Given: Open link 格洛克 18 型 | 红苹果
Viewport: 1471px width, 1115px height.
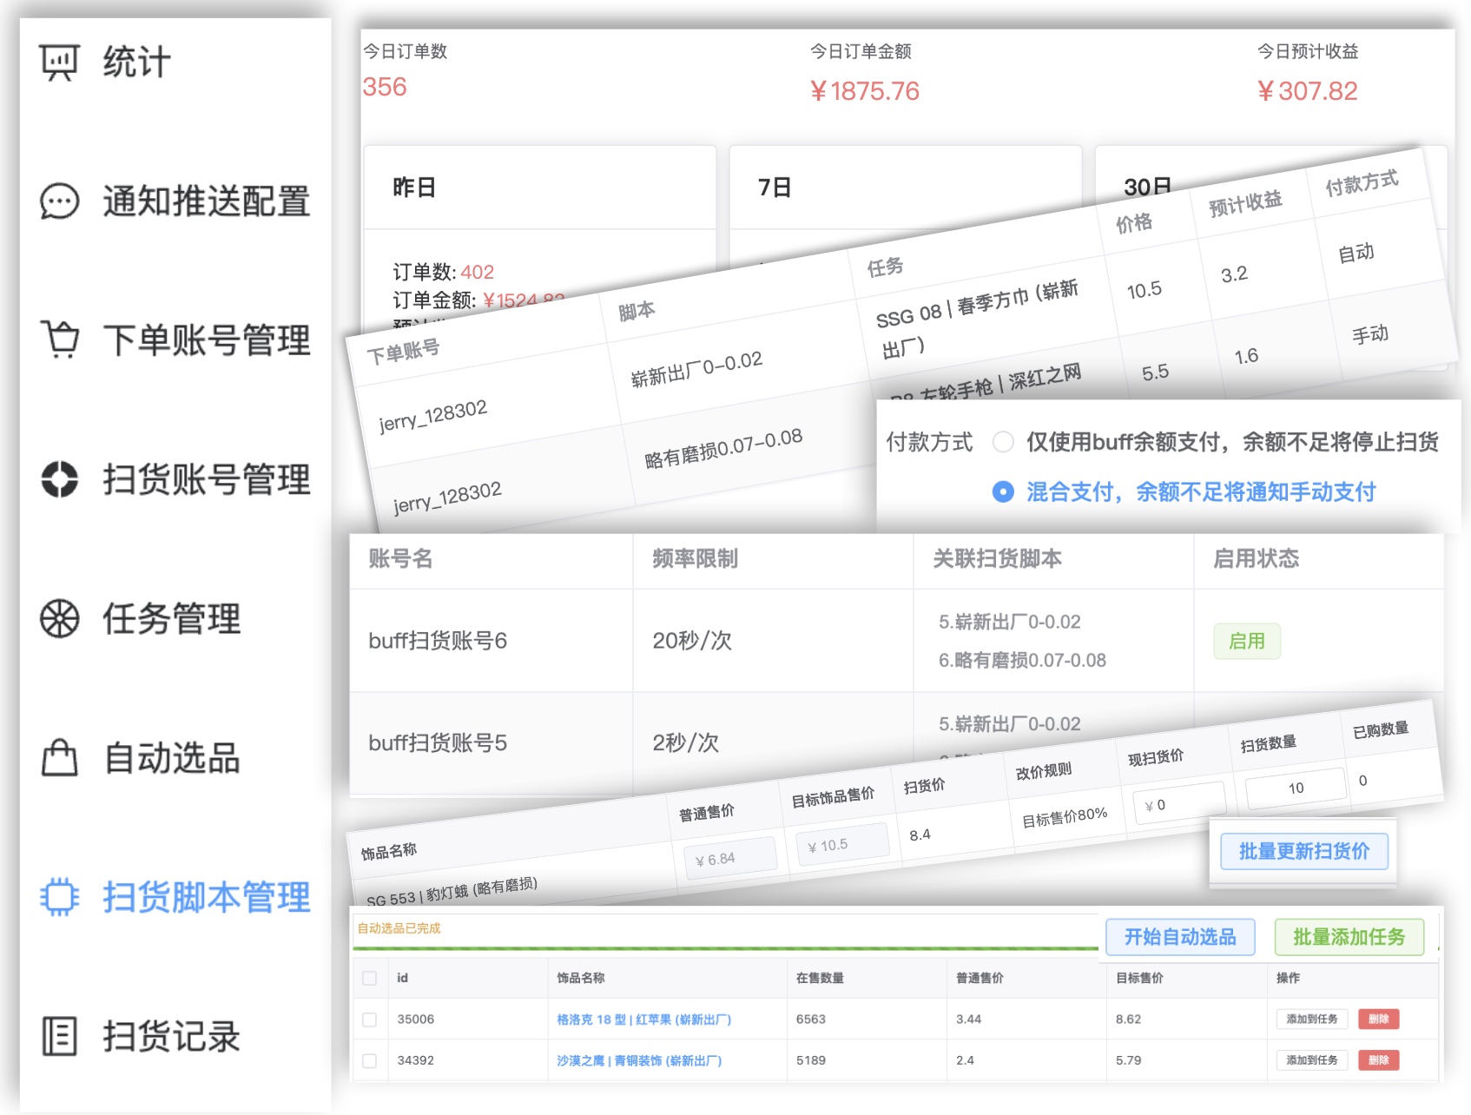Looking at the screenshot, I should 643,1019.
